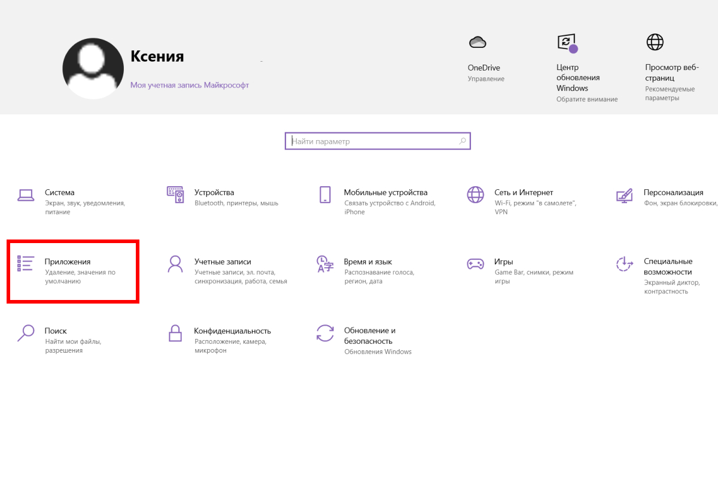Open Специальные возможности icon
This screenshot has height=479, width=718.
624,264
